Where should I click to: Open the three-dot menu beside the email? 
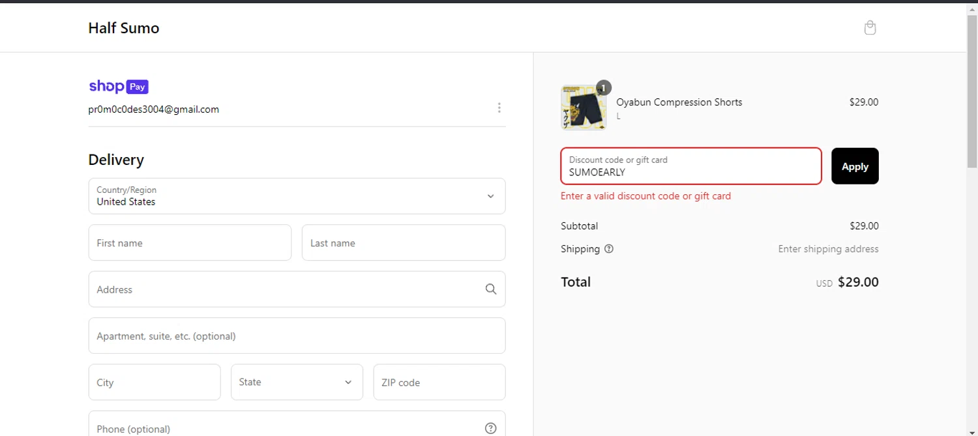coord(499,108)
